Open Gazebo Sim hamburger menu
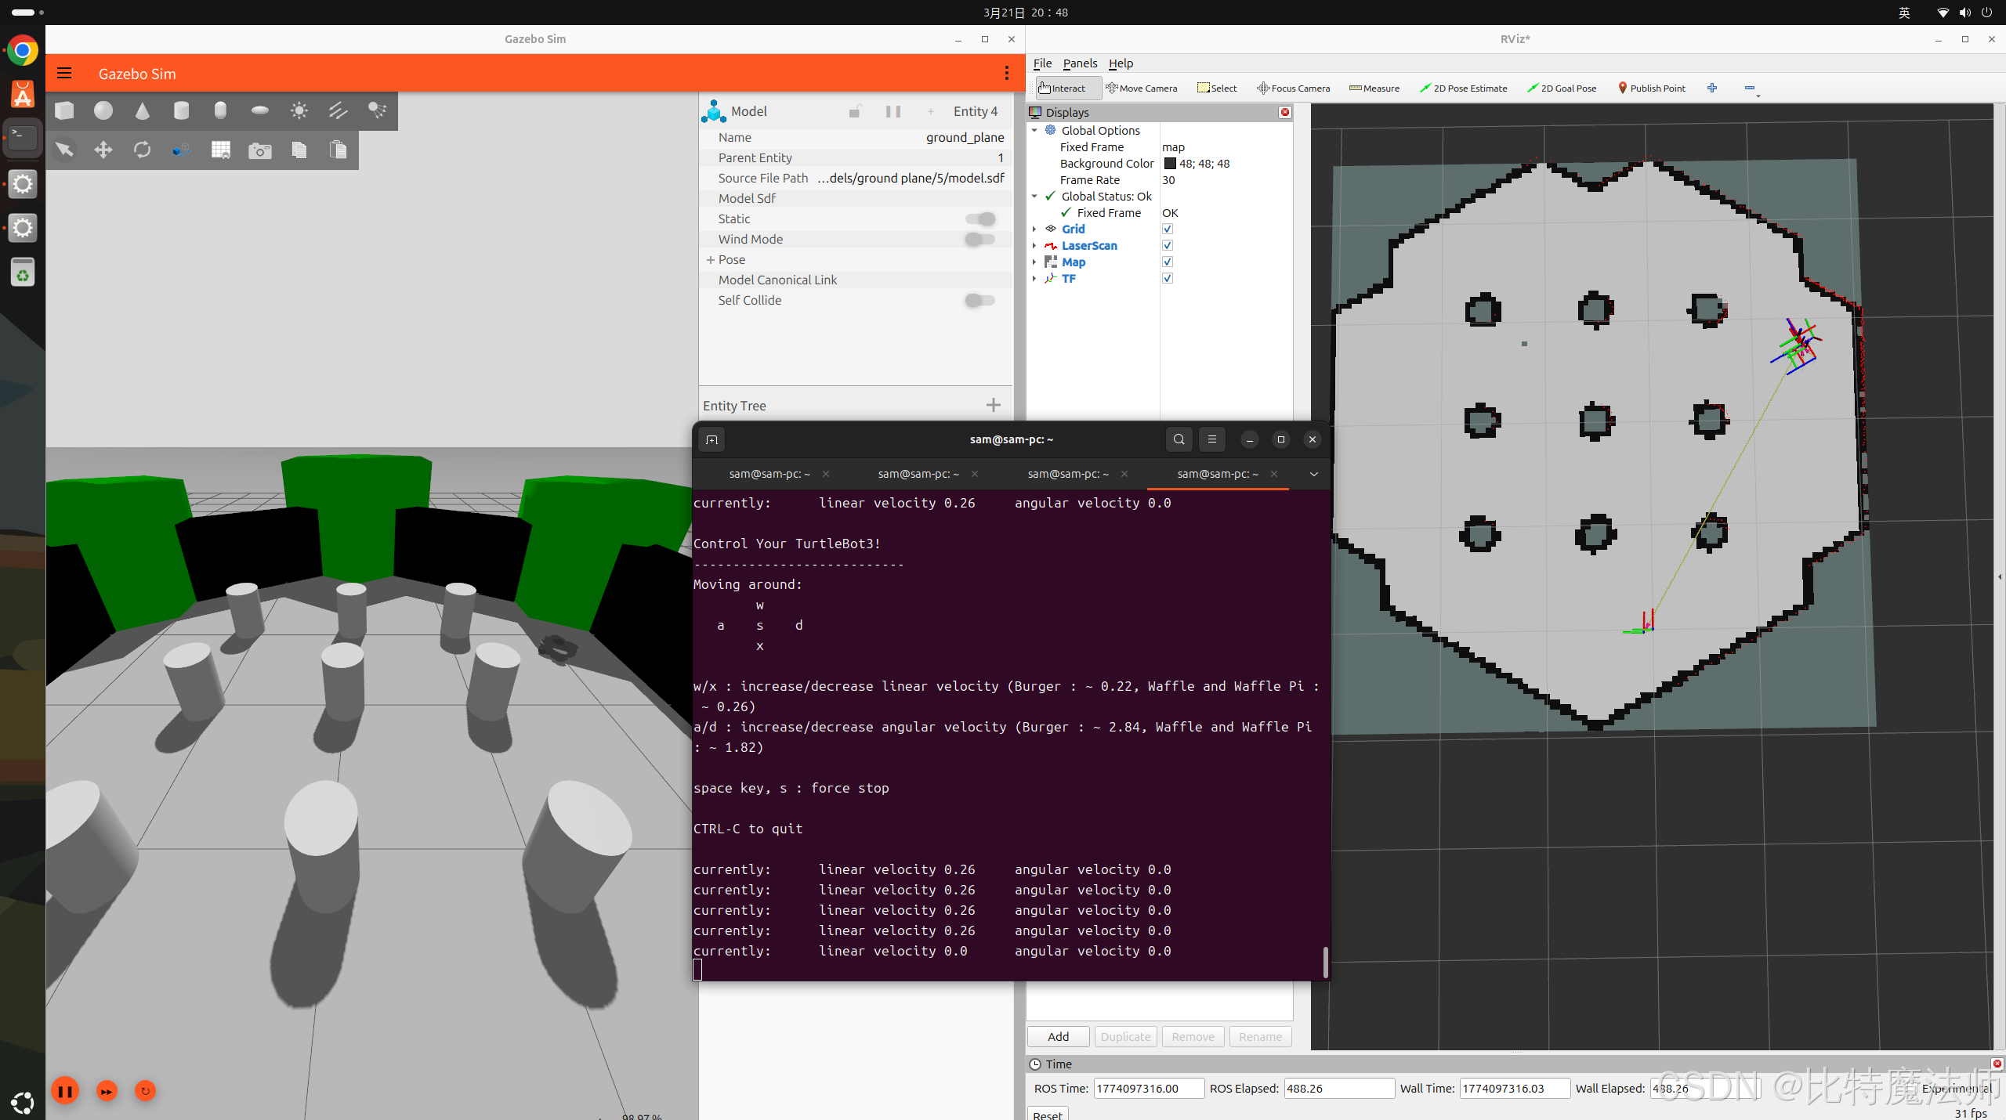Image resolution: width=2006 pixels, height=1120 pixels. tap(64, 74)
